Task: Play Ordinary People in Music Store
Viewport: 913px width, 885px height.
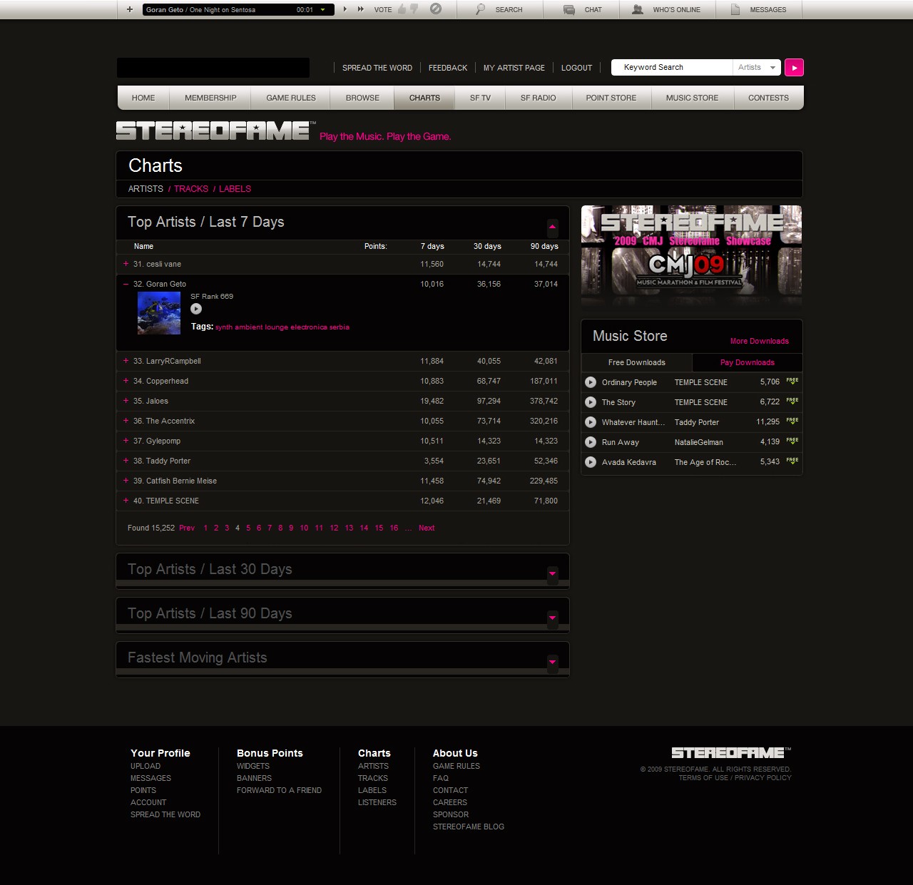Action: pos(591,382)
